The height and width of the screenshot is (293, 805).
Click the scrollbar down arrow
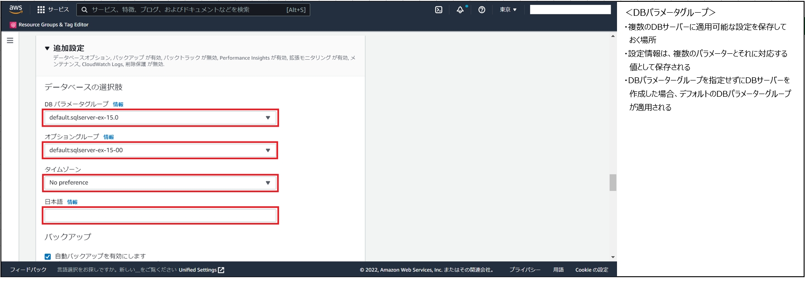pyautogui.click(x=613, y=257)
